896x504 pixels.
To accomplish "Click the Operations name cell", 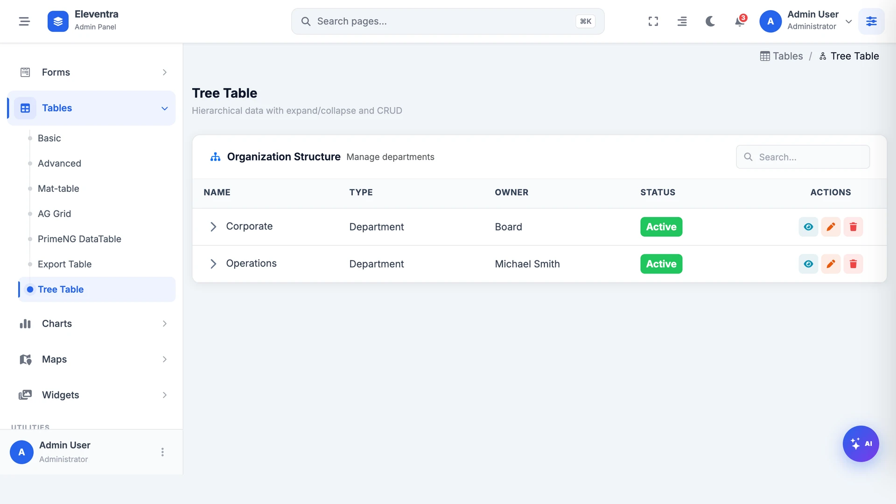I will 251,264.
